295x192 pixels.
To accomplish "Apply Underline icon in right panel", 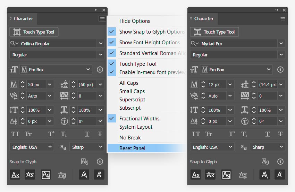I will click(267, 134).
